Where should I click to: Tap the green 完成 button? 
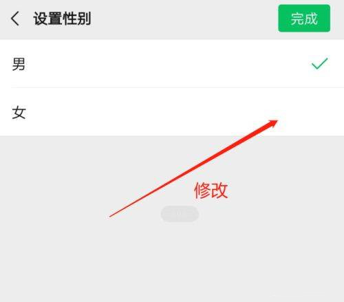(304, 18)
